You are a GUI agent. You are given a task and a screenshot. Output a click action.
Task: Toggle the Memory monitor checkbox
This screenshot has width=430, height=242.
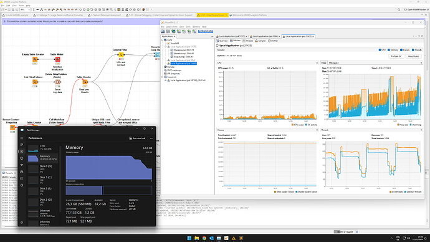389,50
